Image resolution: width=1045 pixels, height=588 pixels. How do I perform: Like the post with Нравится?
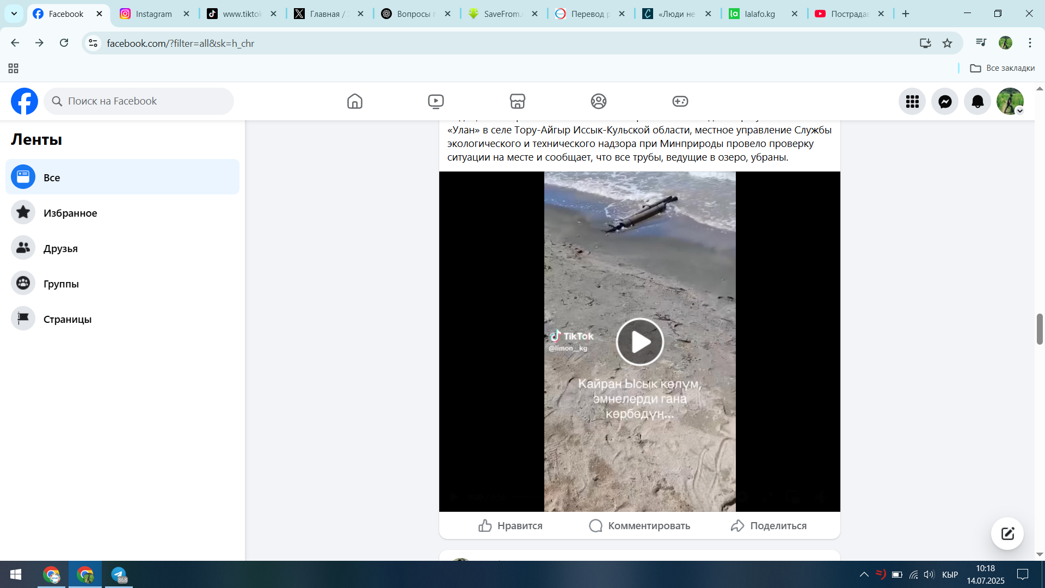(511, 526)
